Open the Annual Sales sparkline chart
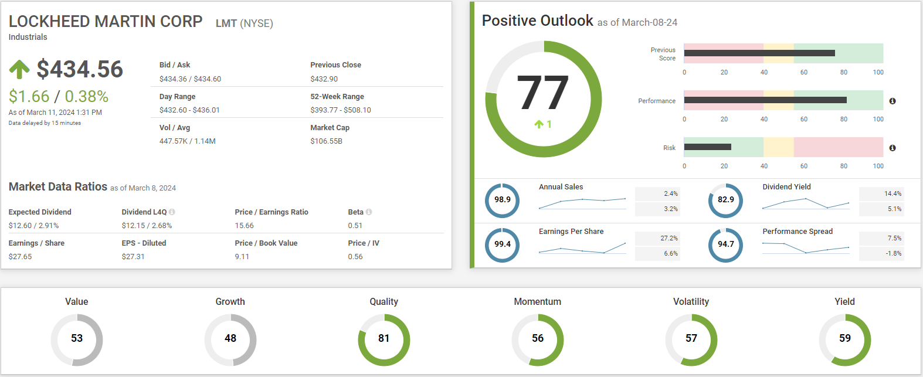The height and width of the screenshot is (377, 923). pos(582,203)
